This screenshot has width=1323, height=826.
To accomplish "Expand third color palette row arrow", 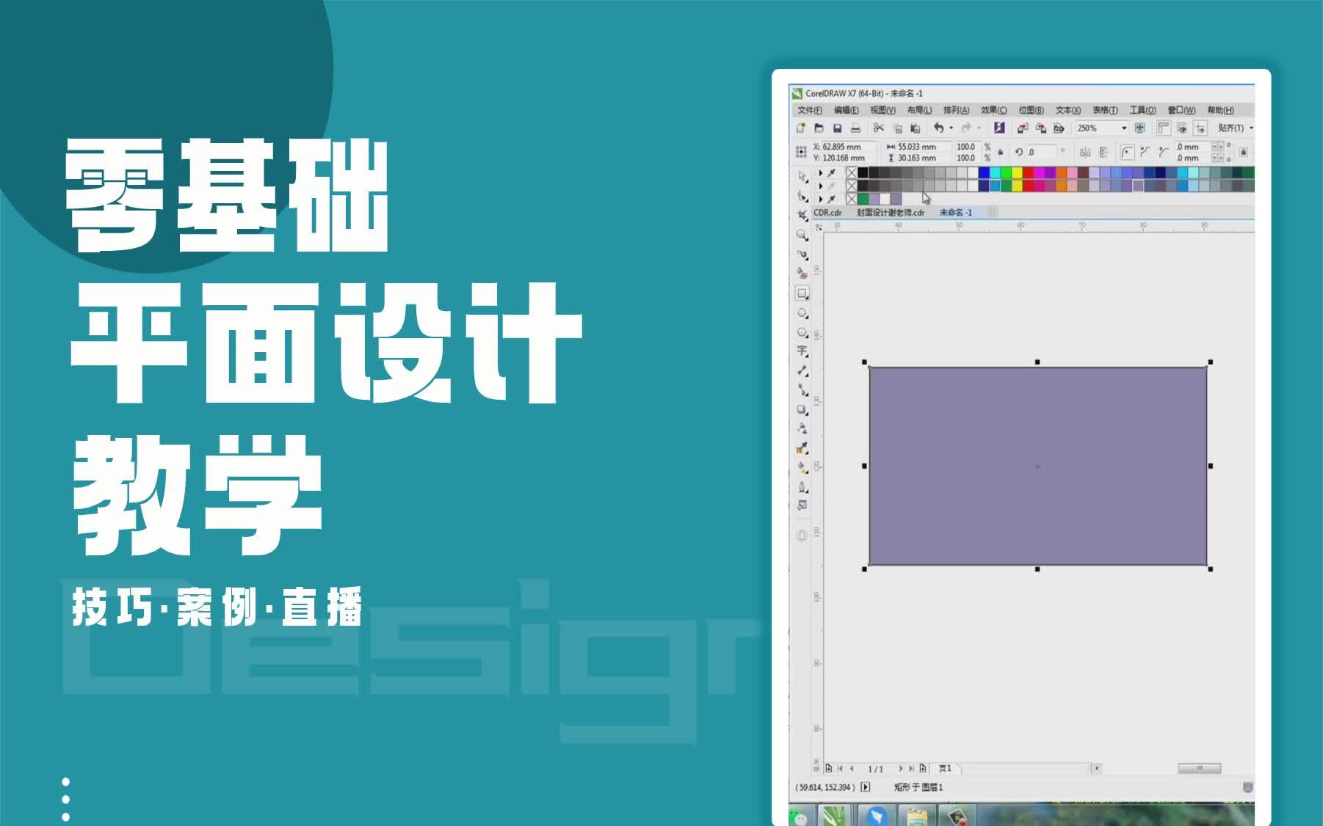I will coord(821,199).
